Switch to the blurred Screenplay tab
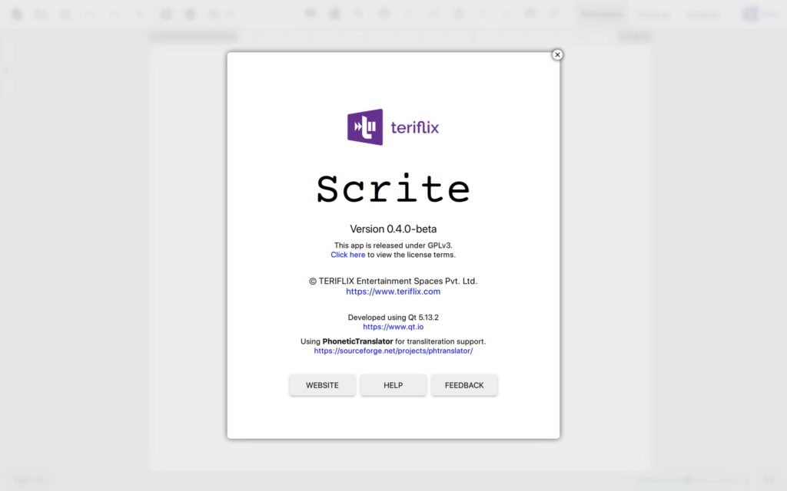This screenshot has height=491, width=787. tap(601, 15)
